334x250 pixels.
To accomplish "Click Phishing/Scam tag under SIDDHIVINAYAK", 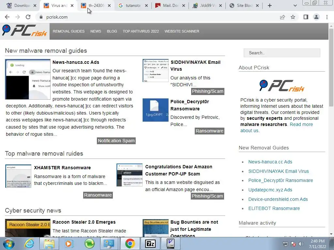I will [208, 91].
